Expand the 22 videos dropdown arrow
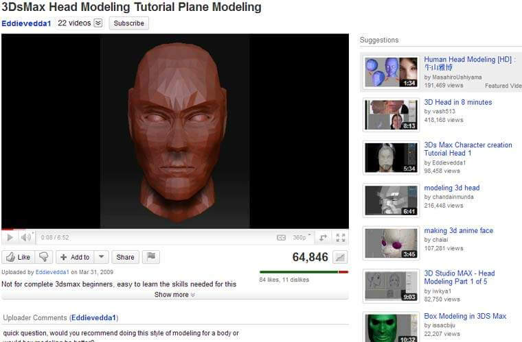 [x=98, y=23]
